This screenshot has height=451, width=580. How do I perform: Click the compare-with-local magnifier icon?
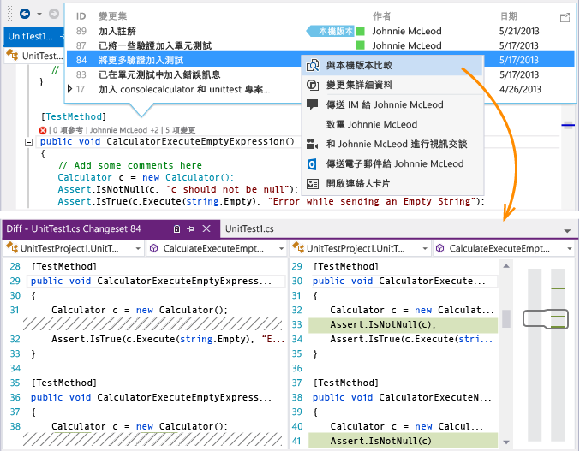point(313,65)
